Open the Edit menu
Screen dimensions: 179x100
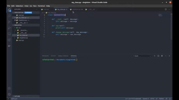[x=13, y=6]
